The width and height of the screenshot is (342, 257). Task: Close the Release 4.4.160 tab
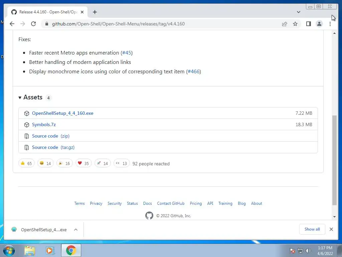tap(82, 12)
